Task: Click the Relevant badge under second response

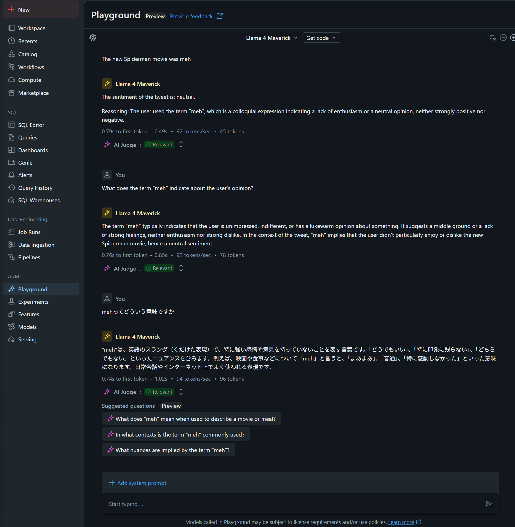Action: [159, 268]
